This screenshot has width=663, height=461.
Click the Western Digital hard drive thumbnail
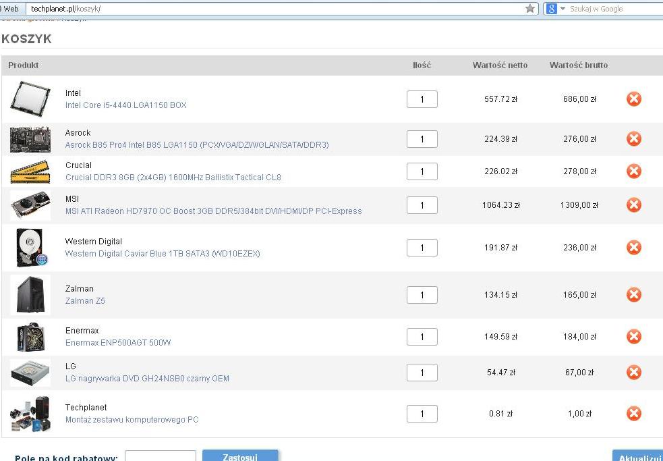[x=30, y=248]
